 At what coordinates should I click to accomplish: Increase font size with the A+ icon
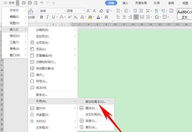coord(88,11)
